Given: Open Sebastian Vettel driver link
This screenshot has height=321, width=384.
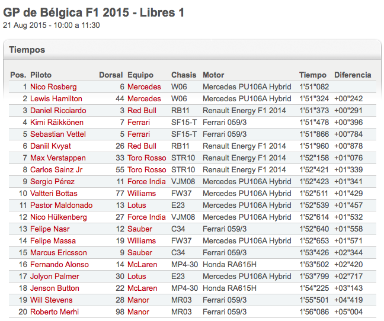Looking at the screenshot, I should pos(58,134).
